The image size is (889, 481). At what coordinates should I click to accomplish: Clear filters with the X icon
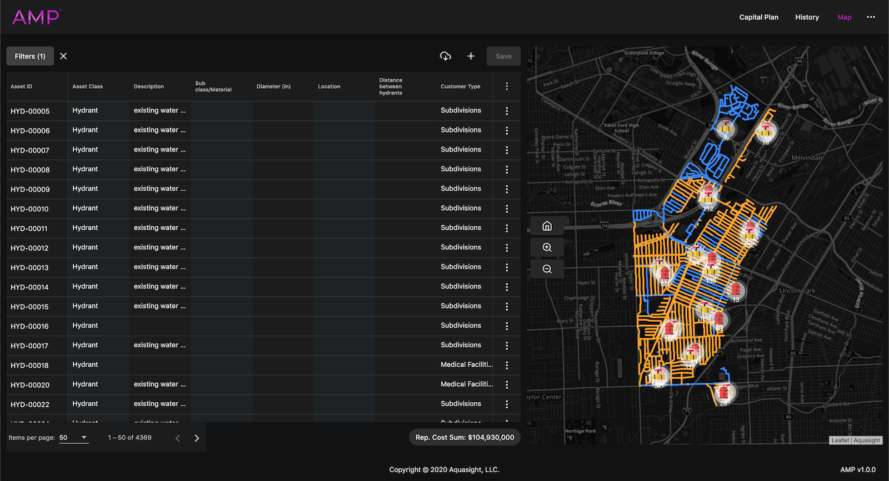[63, 56]
